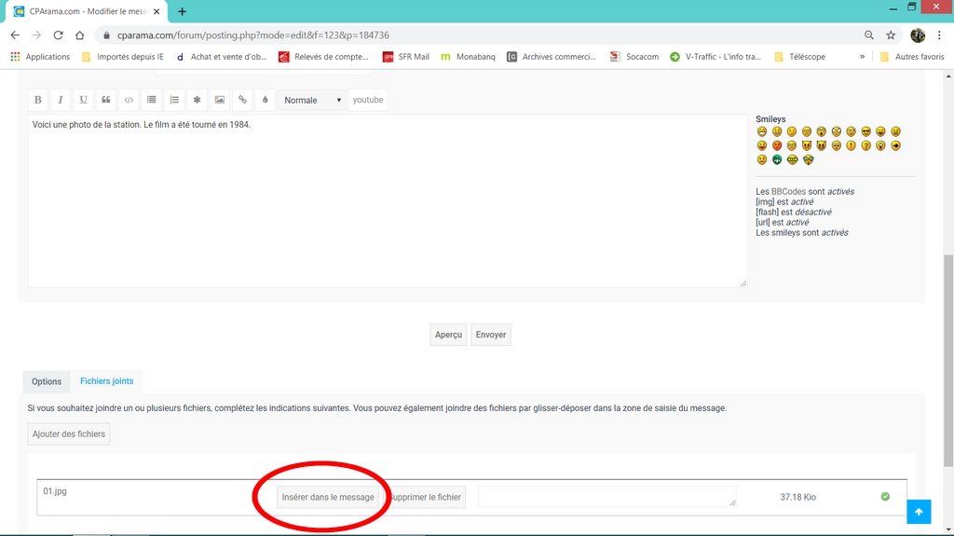Open the home page with the house icon

[x=80, y=35]
